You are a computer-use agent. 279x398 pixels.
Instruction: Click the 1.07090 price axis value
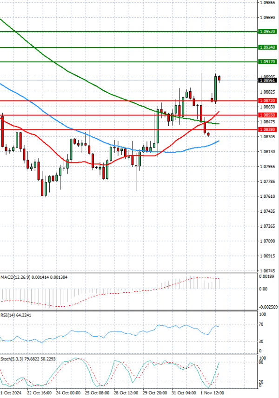point(267,241)
